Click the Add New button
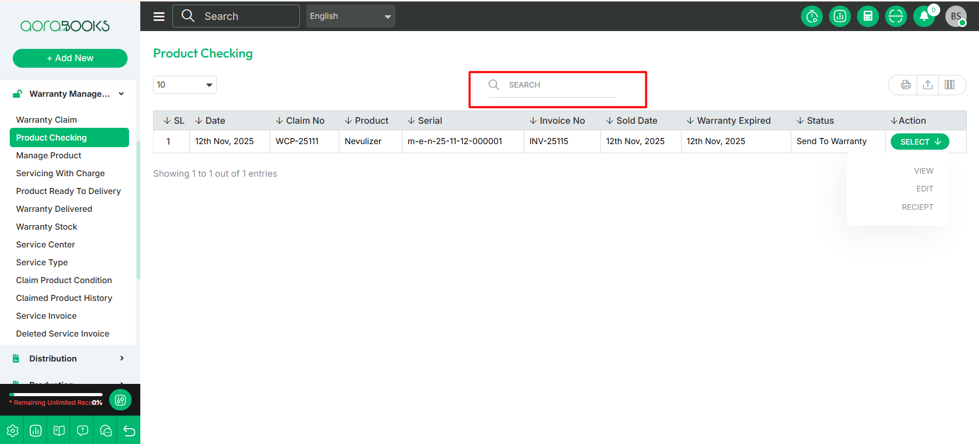979x444 pixels. (x=70, y=58)
